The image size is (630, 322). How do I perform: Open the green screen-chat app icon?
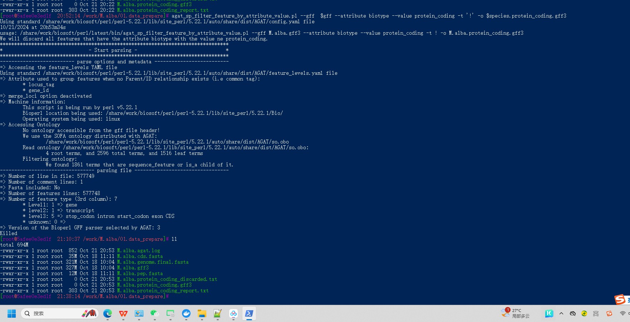click(x=171, y=314)
